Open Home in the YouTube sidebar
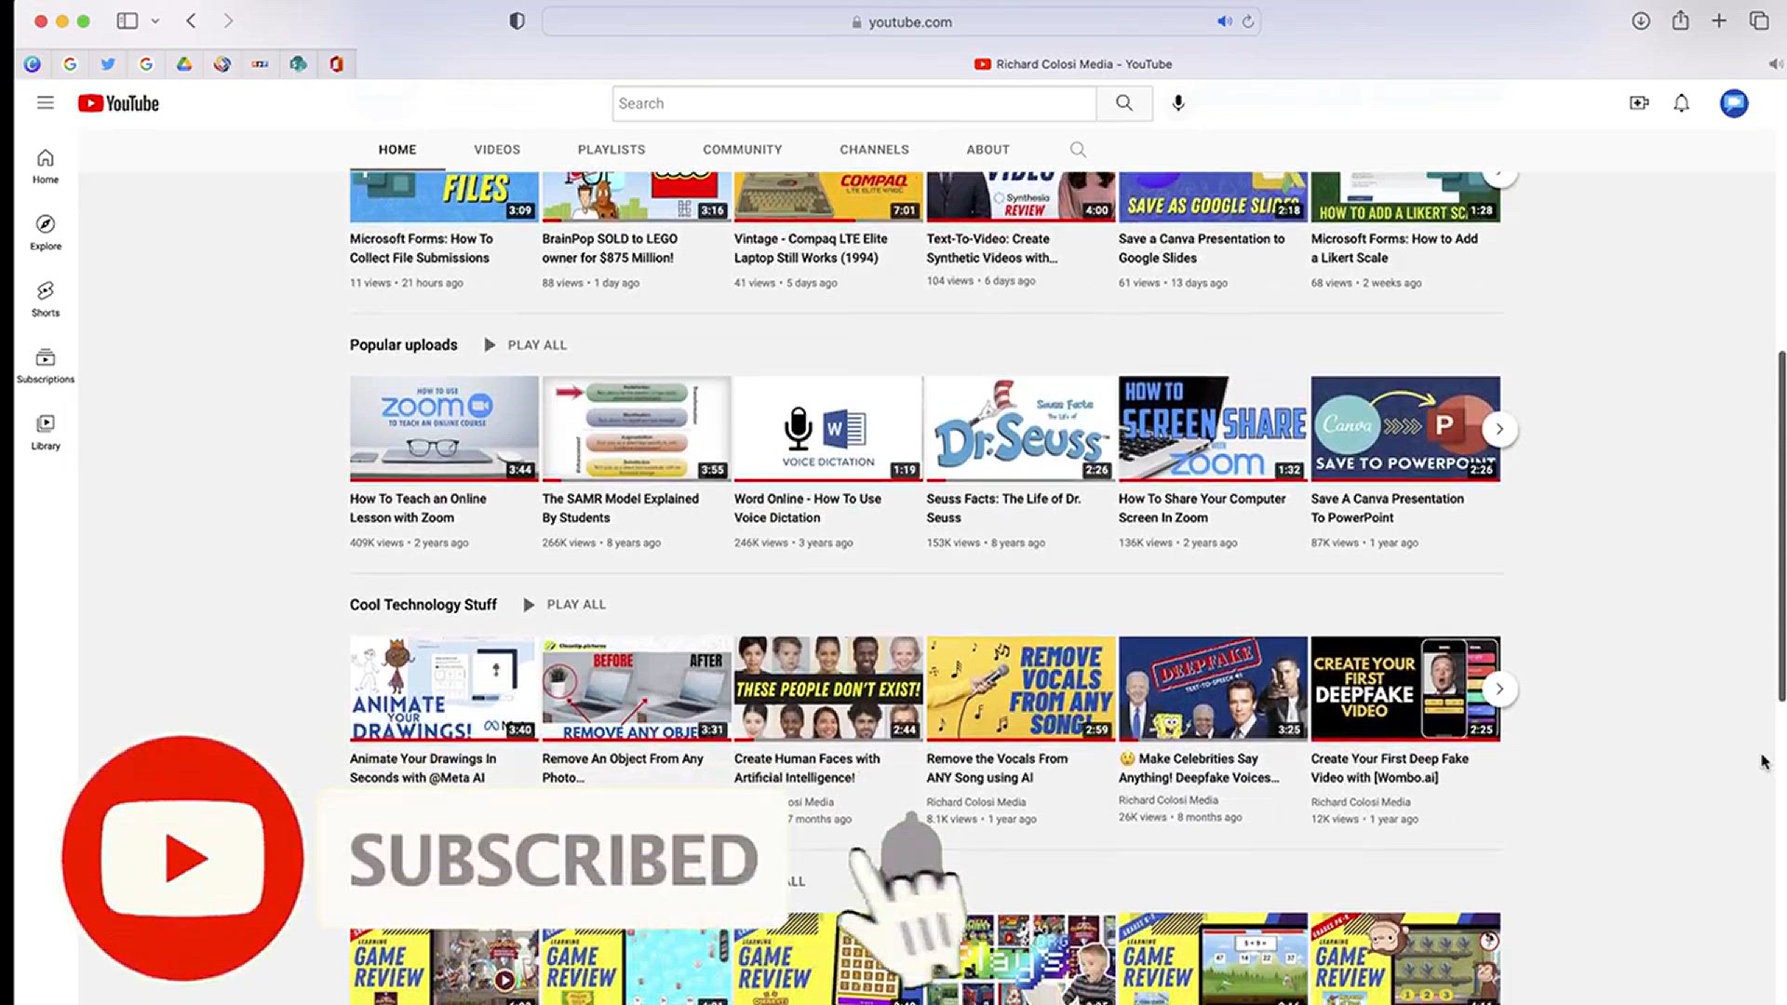This screenshot has width=1787, height=1005. pos(45,167)
